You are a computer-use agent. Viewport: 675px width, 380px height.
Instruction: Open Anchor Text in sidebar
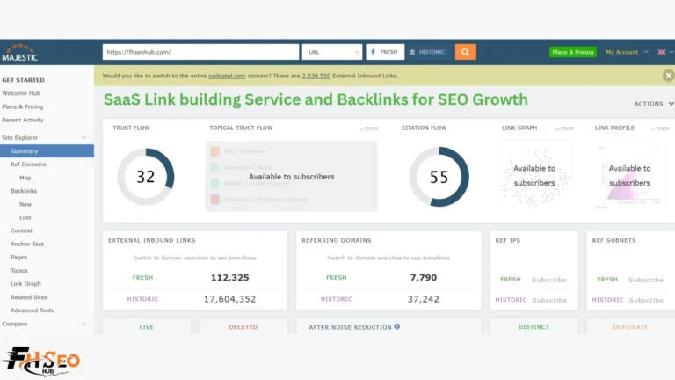pyautogui.click(x=27, y=244)
